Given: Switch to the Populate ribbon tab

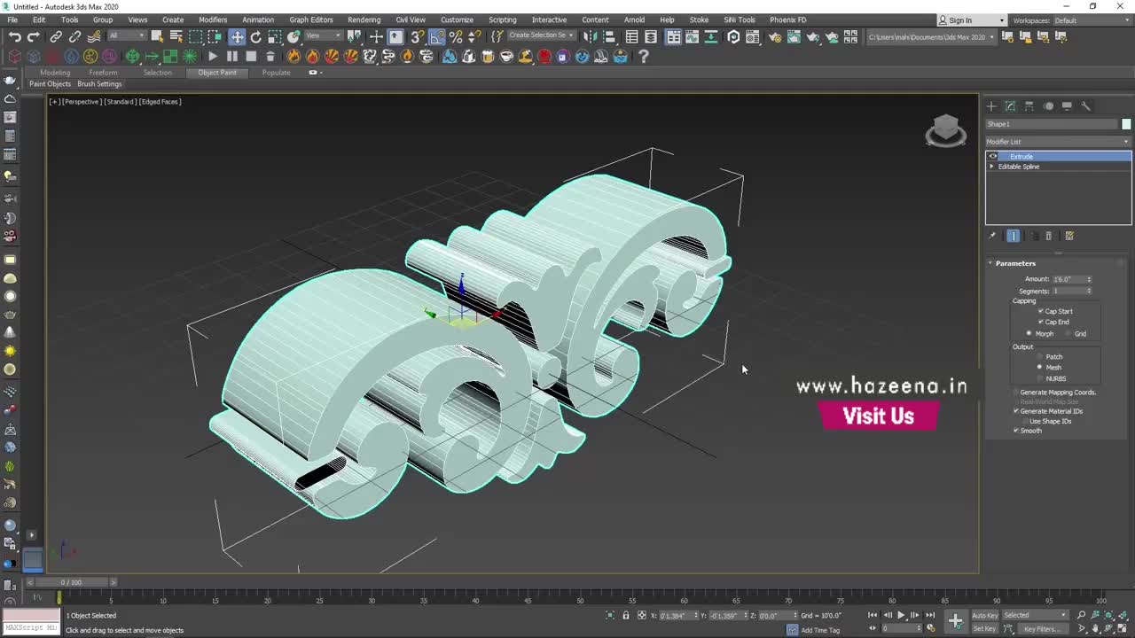Looking at the screenshot, I should coord(276,73).
